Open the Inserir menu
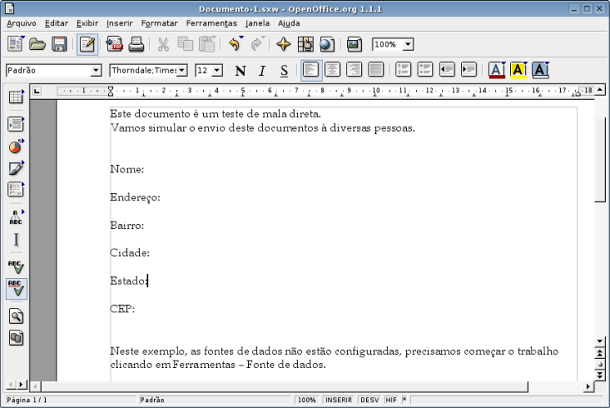Image resolution: width=610 pixels, height=408 pixels. tap(120, 24)
